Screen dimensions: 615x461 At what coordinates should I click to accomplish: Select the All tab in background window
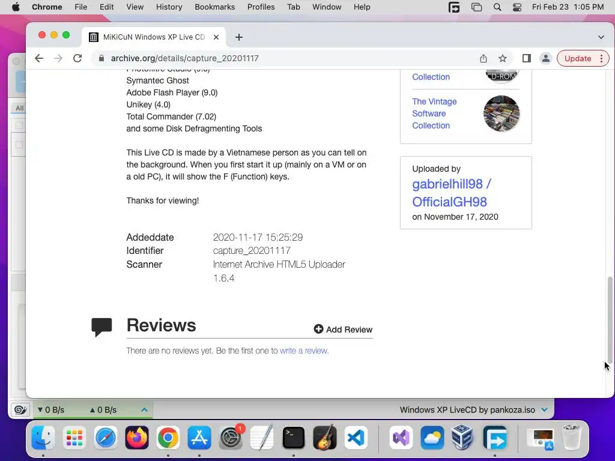[19, 108]
